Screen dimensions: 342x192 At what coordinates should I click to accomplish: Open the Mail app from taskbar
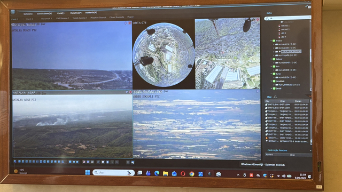click(x=174, y=174)
